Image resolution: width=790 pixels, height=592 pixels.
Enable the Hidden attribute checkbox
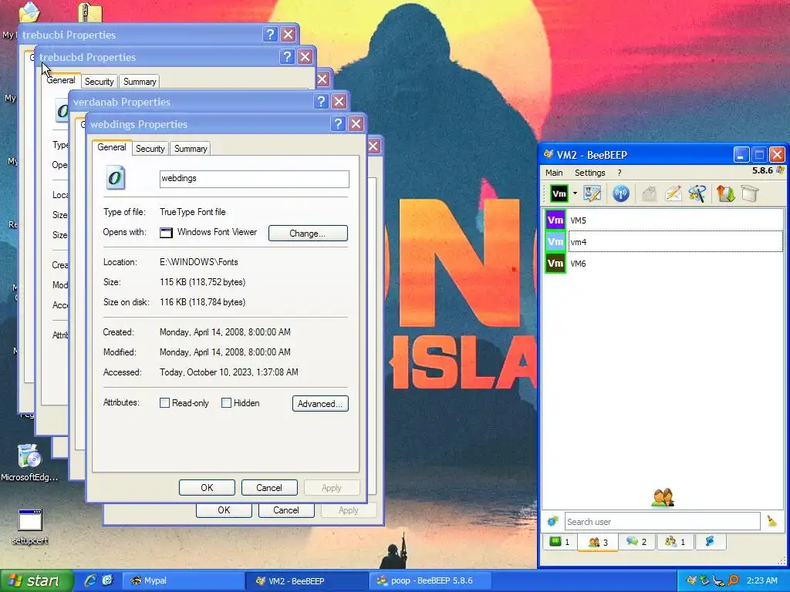click(226, 402)
